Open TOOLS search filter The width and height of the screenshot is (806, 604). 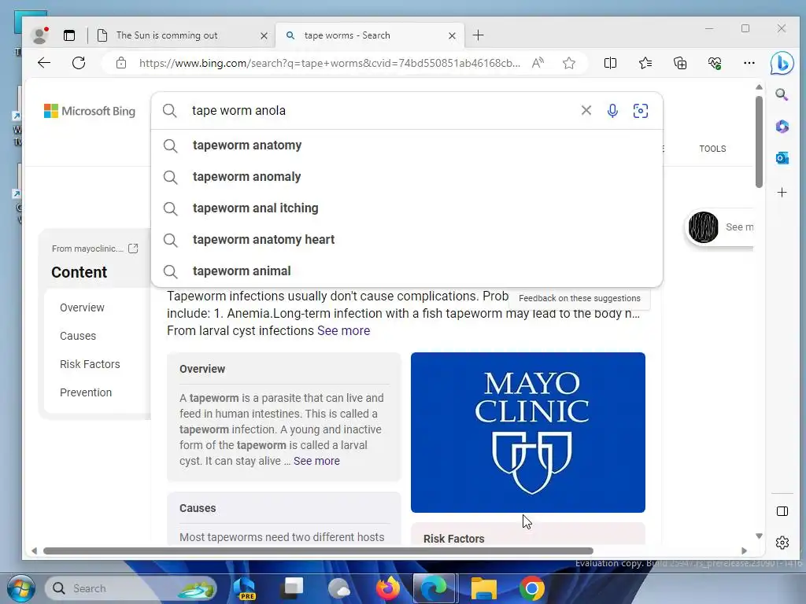pyautogui.click(x=712, y=149)
